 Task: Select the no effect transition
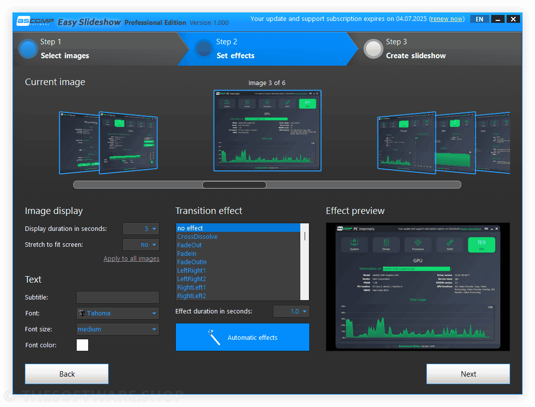[x=238, y=228]
